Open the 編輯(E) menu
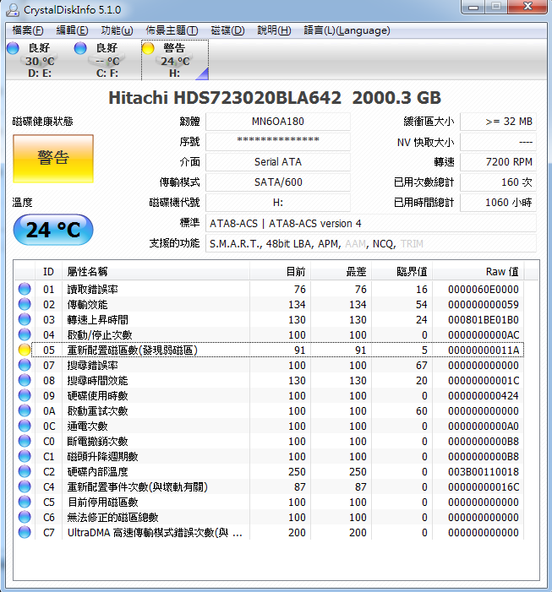The image size is (552, 592). click(x=72, y=30)
